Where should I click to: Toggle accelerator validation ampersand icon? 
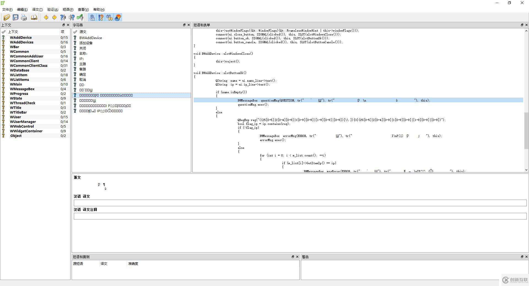[x=92, y=18]
